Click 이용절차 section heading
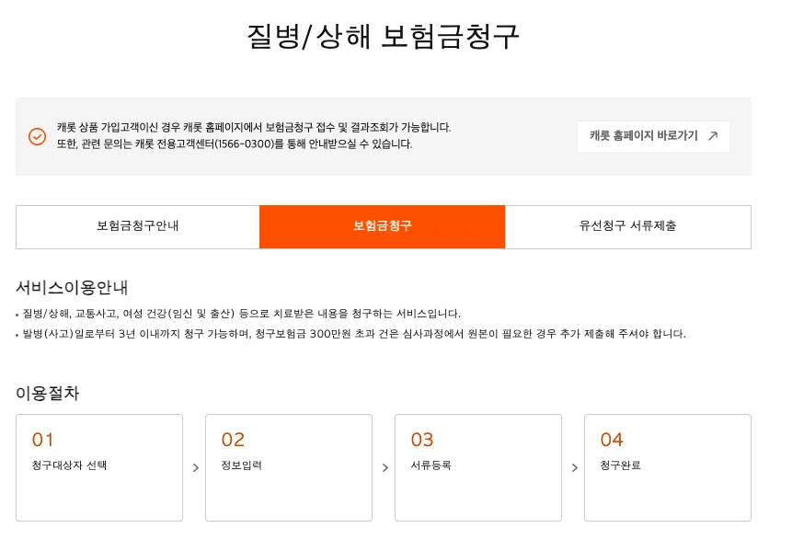Image resolution: width=792 pixels, height=551 pixels. pyautogui.click(x=48, y=393)
